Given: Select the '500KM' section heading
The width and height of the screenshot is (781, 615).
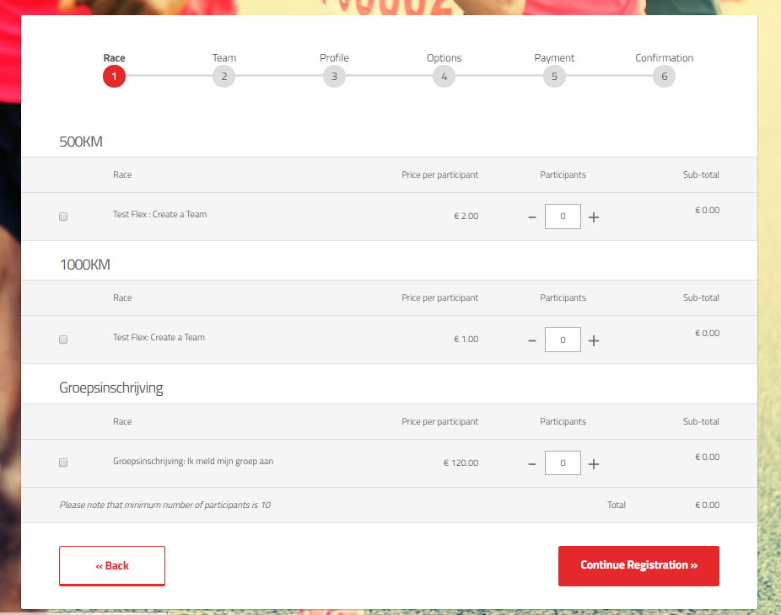Looking at the screenshot, I should 81,142.
